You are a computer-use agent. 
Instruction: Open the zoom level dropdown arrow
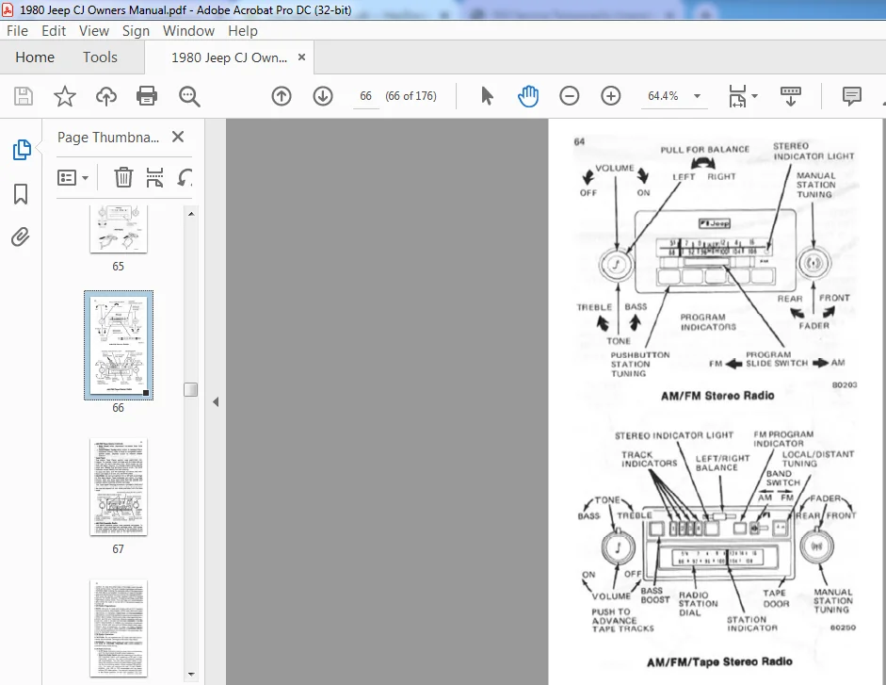tap(698, 96)
